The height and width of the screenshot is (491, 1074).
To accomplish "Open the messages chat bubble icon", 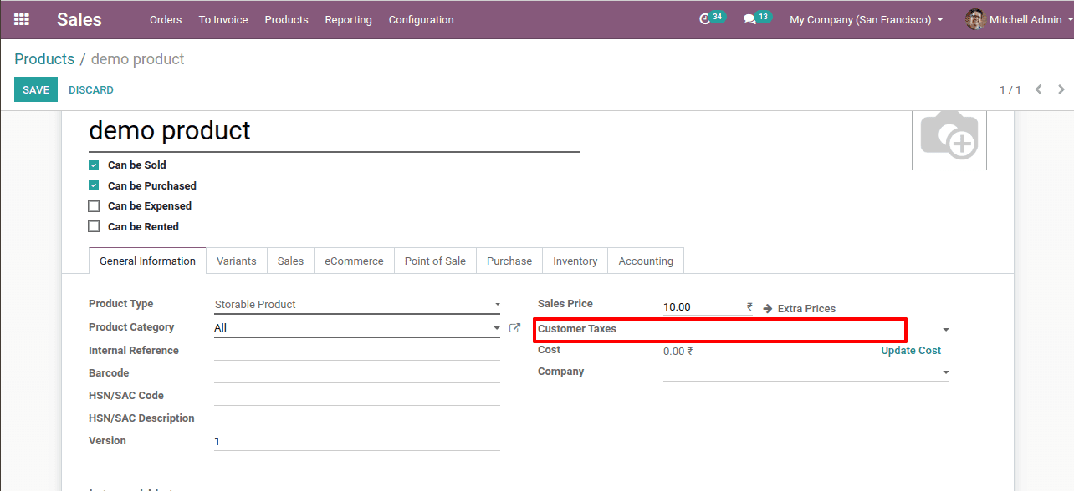I will (749, 19).
